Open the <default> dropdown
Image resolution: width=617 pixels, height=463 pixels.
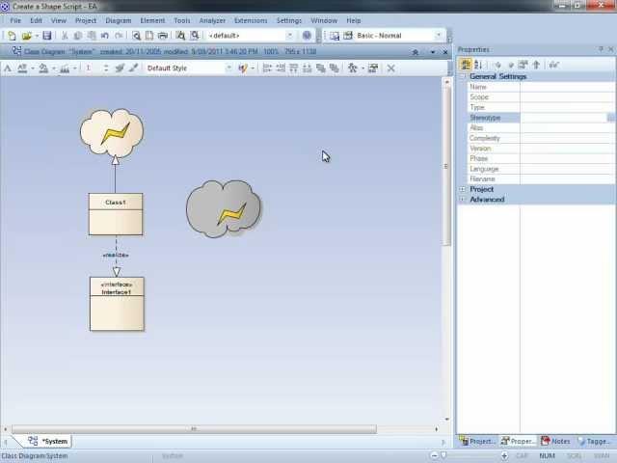click(x=290, y=36)
